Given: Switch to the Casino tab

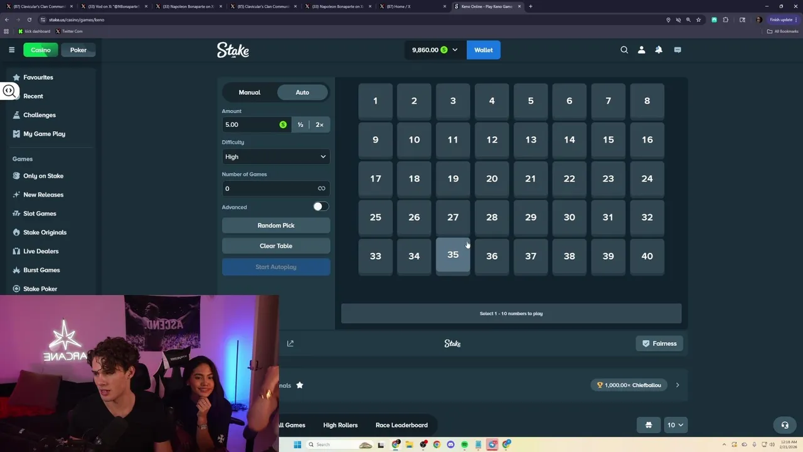Looking at the screenshot, I should point(41,50).
